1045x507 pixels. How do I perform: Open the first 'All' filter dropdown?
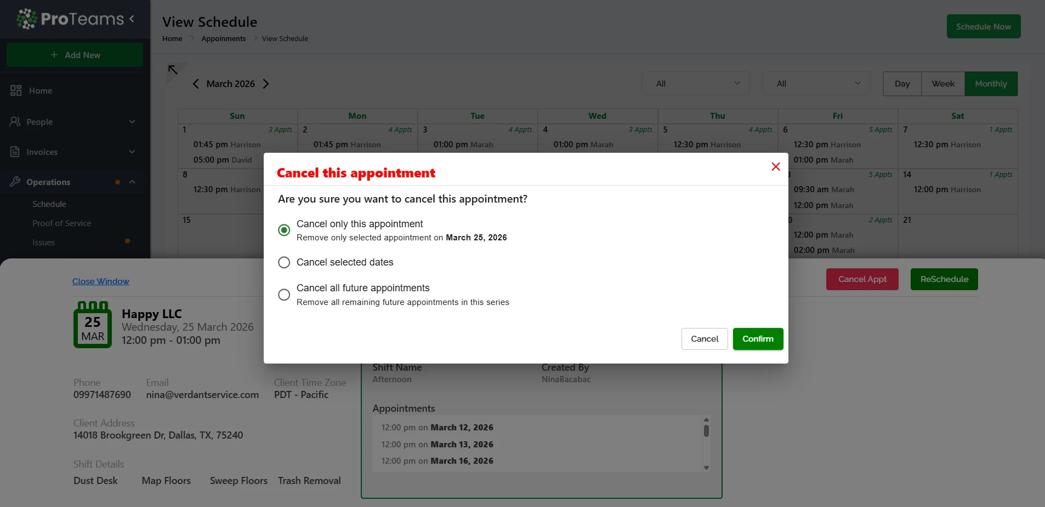point(695,84)
